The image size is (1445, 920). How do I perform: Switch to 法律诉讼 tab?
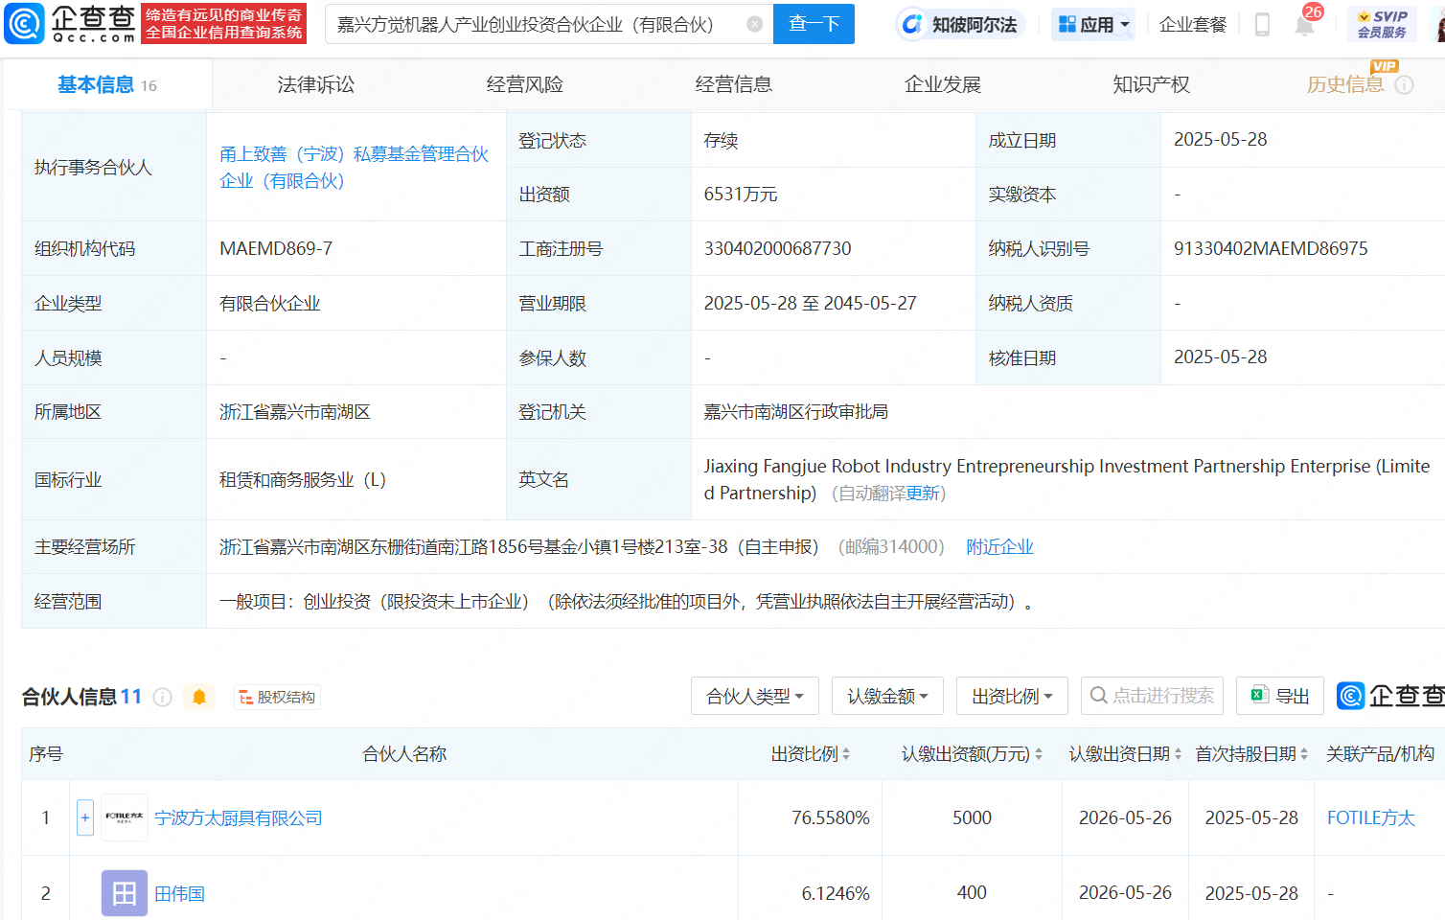coord(316,84)
